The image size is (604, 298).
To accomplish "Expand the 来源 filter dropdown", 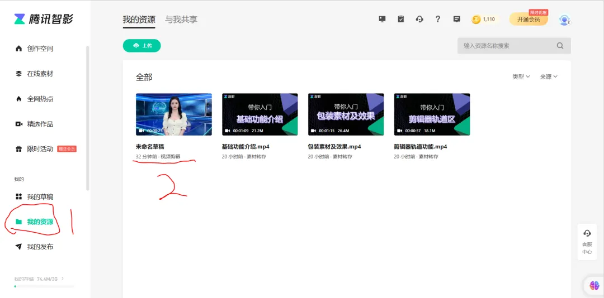I will coord(548,77).
